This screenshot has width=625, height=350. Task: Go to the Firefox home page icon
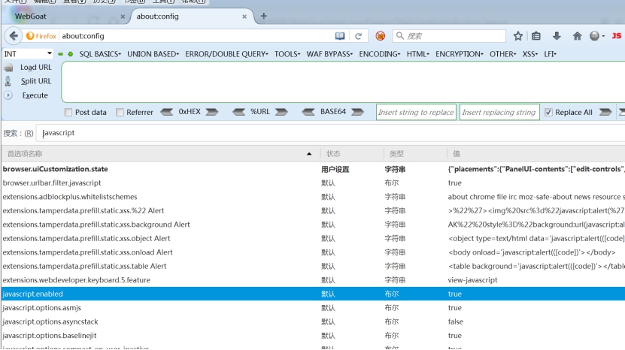577,36
